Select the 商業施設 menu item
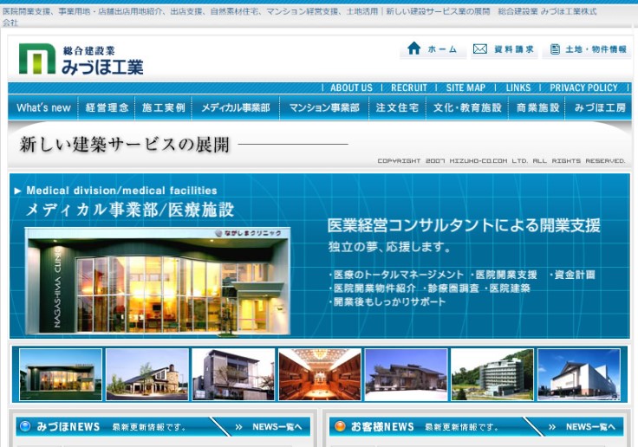The image size is (638, 447). (537, 107)
